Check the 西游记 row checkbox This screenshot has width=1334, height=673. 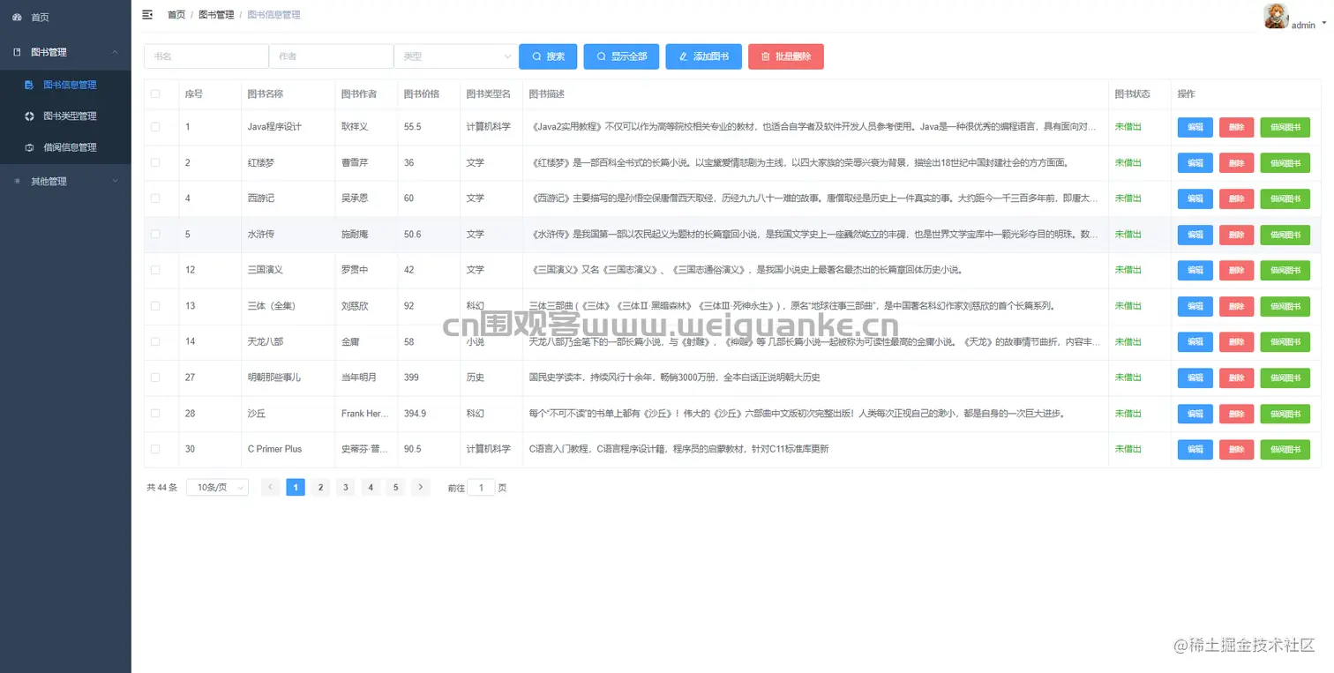click(155, 198)
